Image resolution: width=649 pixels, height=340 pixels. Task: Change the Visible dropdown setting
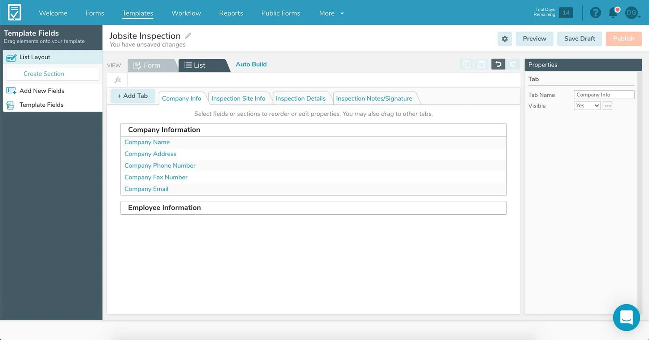point(587,105)
